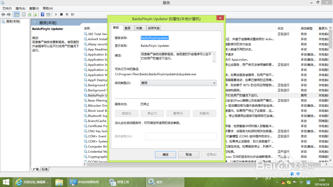This screenshot has width=333, height=187.
Task: Click the Pause Service toolbar icon
Action: tap(67, 14)
